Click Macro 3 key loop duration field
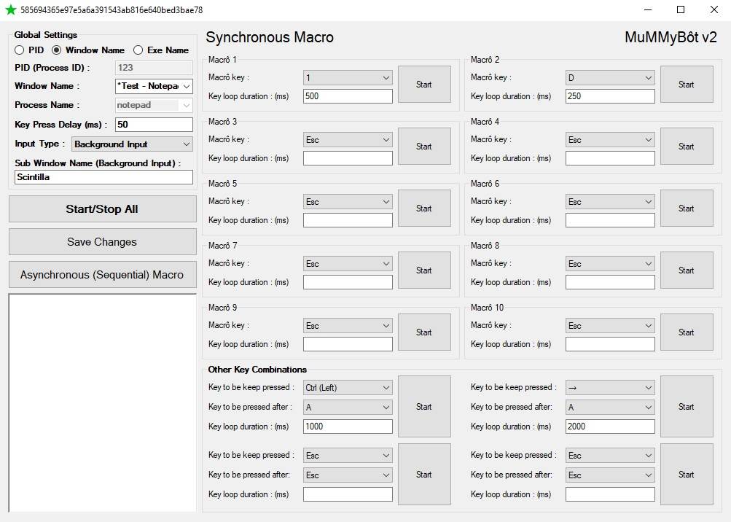The height and width of the screenshot is (522, 731). click(348, 158)
